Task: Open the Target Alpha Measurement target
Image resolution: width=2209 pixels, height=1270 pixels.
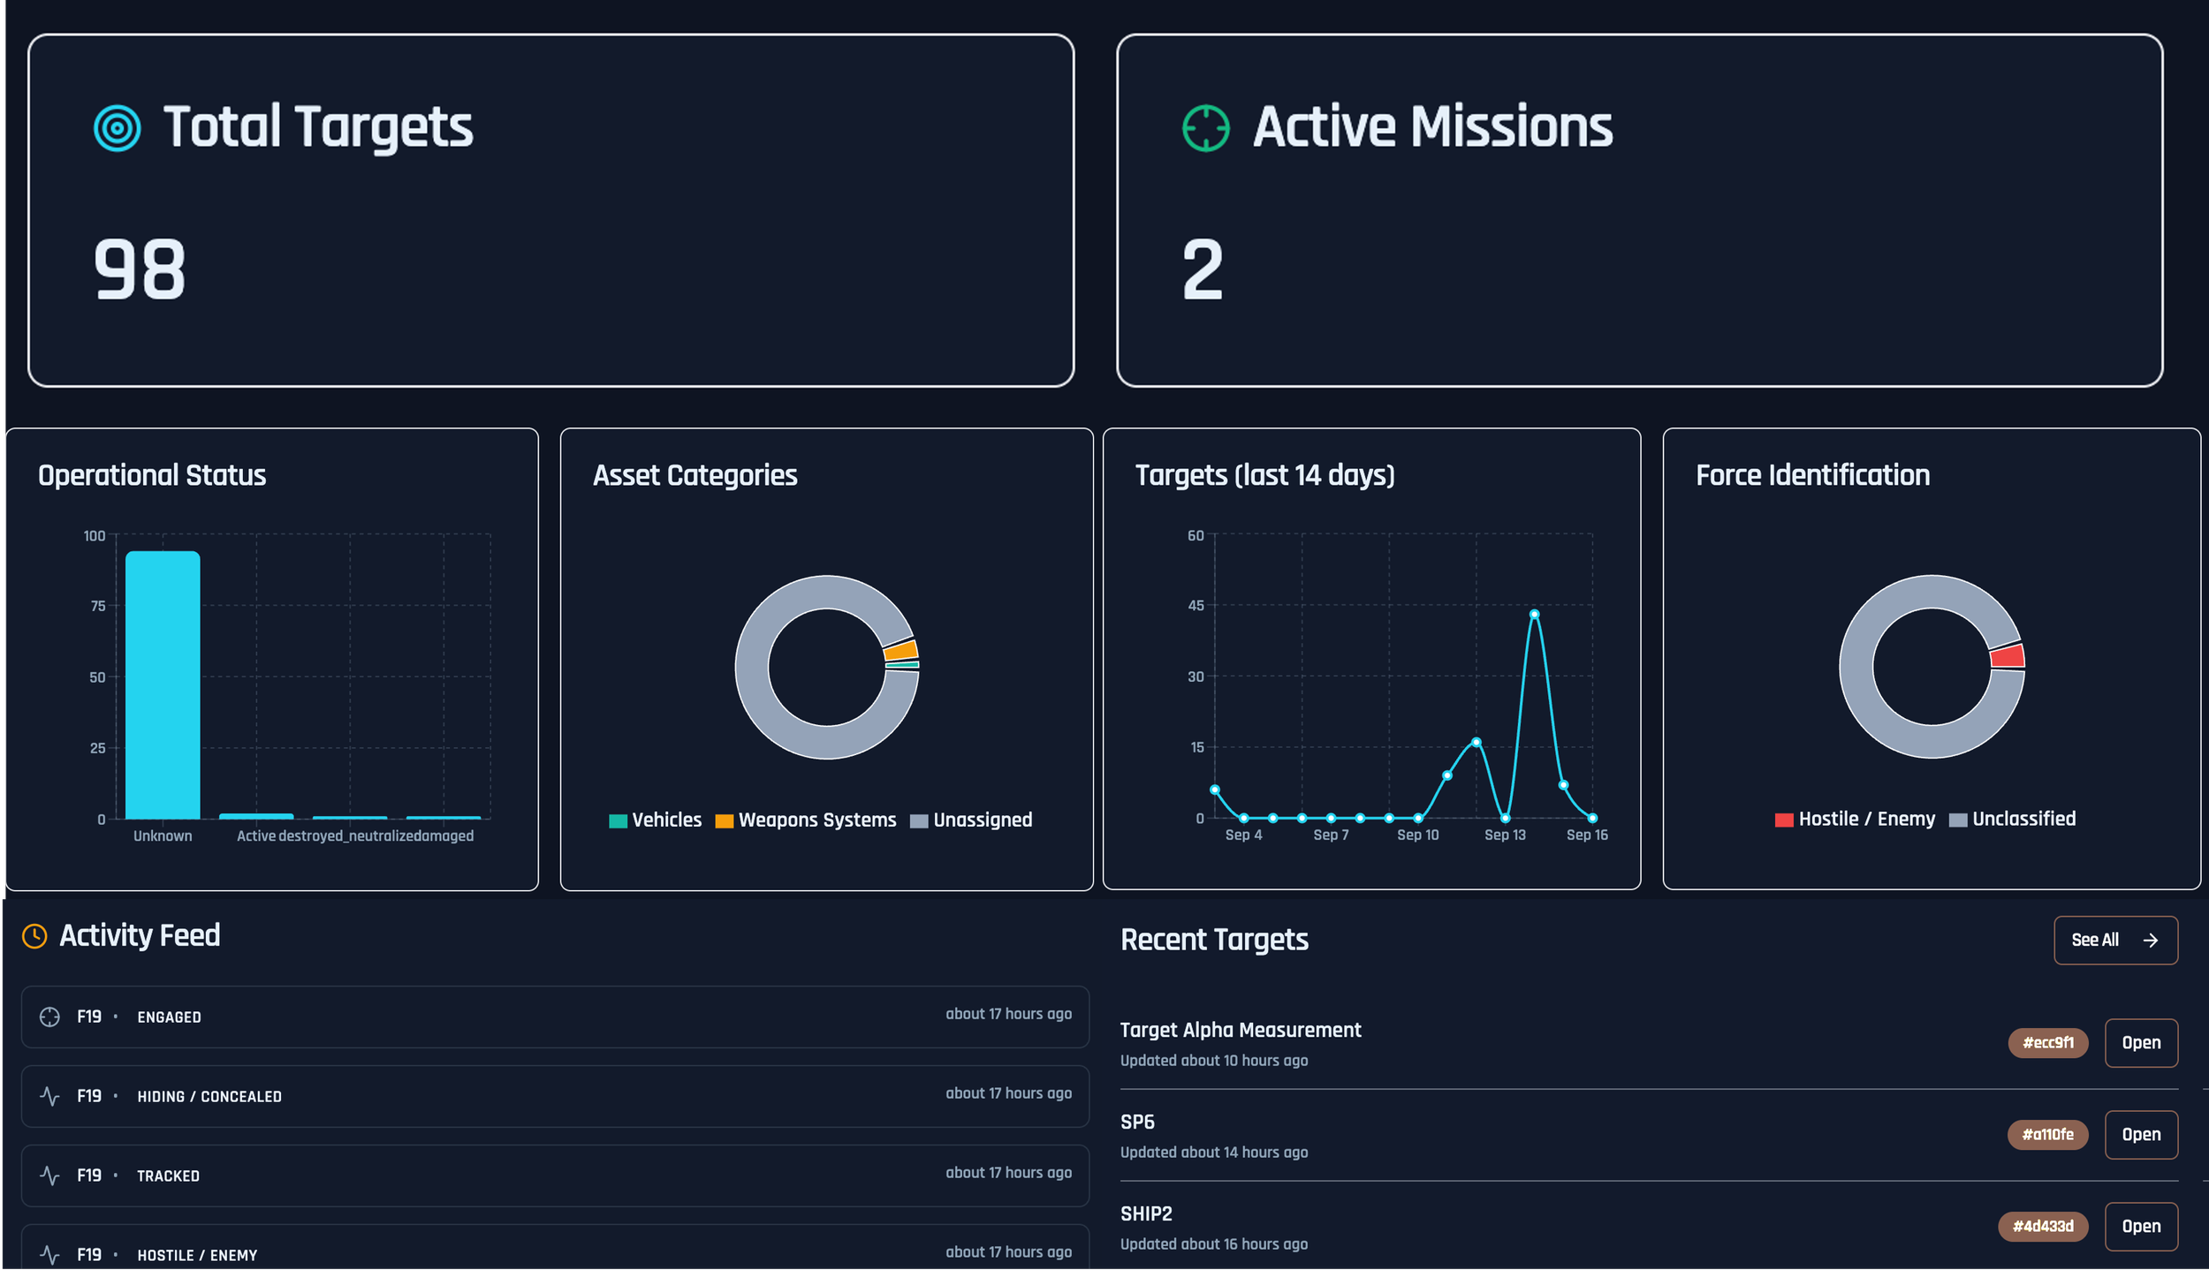Action: 2140,1043
